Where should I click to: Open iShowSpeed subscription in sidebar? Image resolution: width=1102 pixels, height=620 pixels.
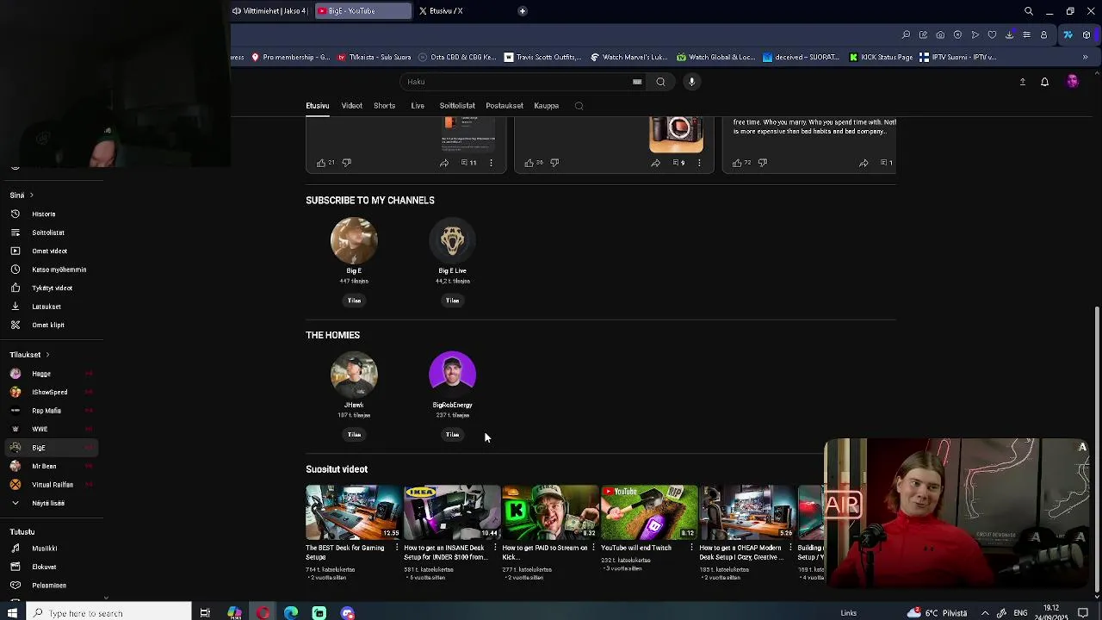point(48,393)
